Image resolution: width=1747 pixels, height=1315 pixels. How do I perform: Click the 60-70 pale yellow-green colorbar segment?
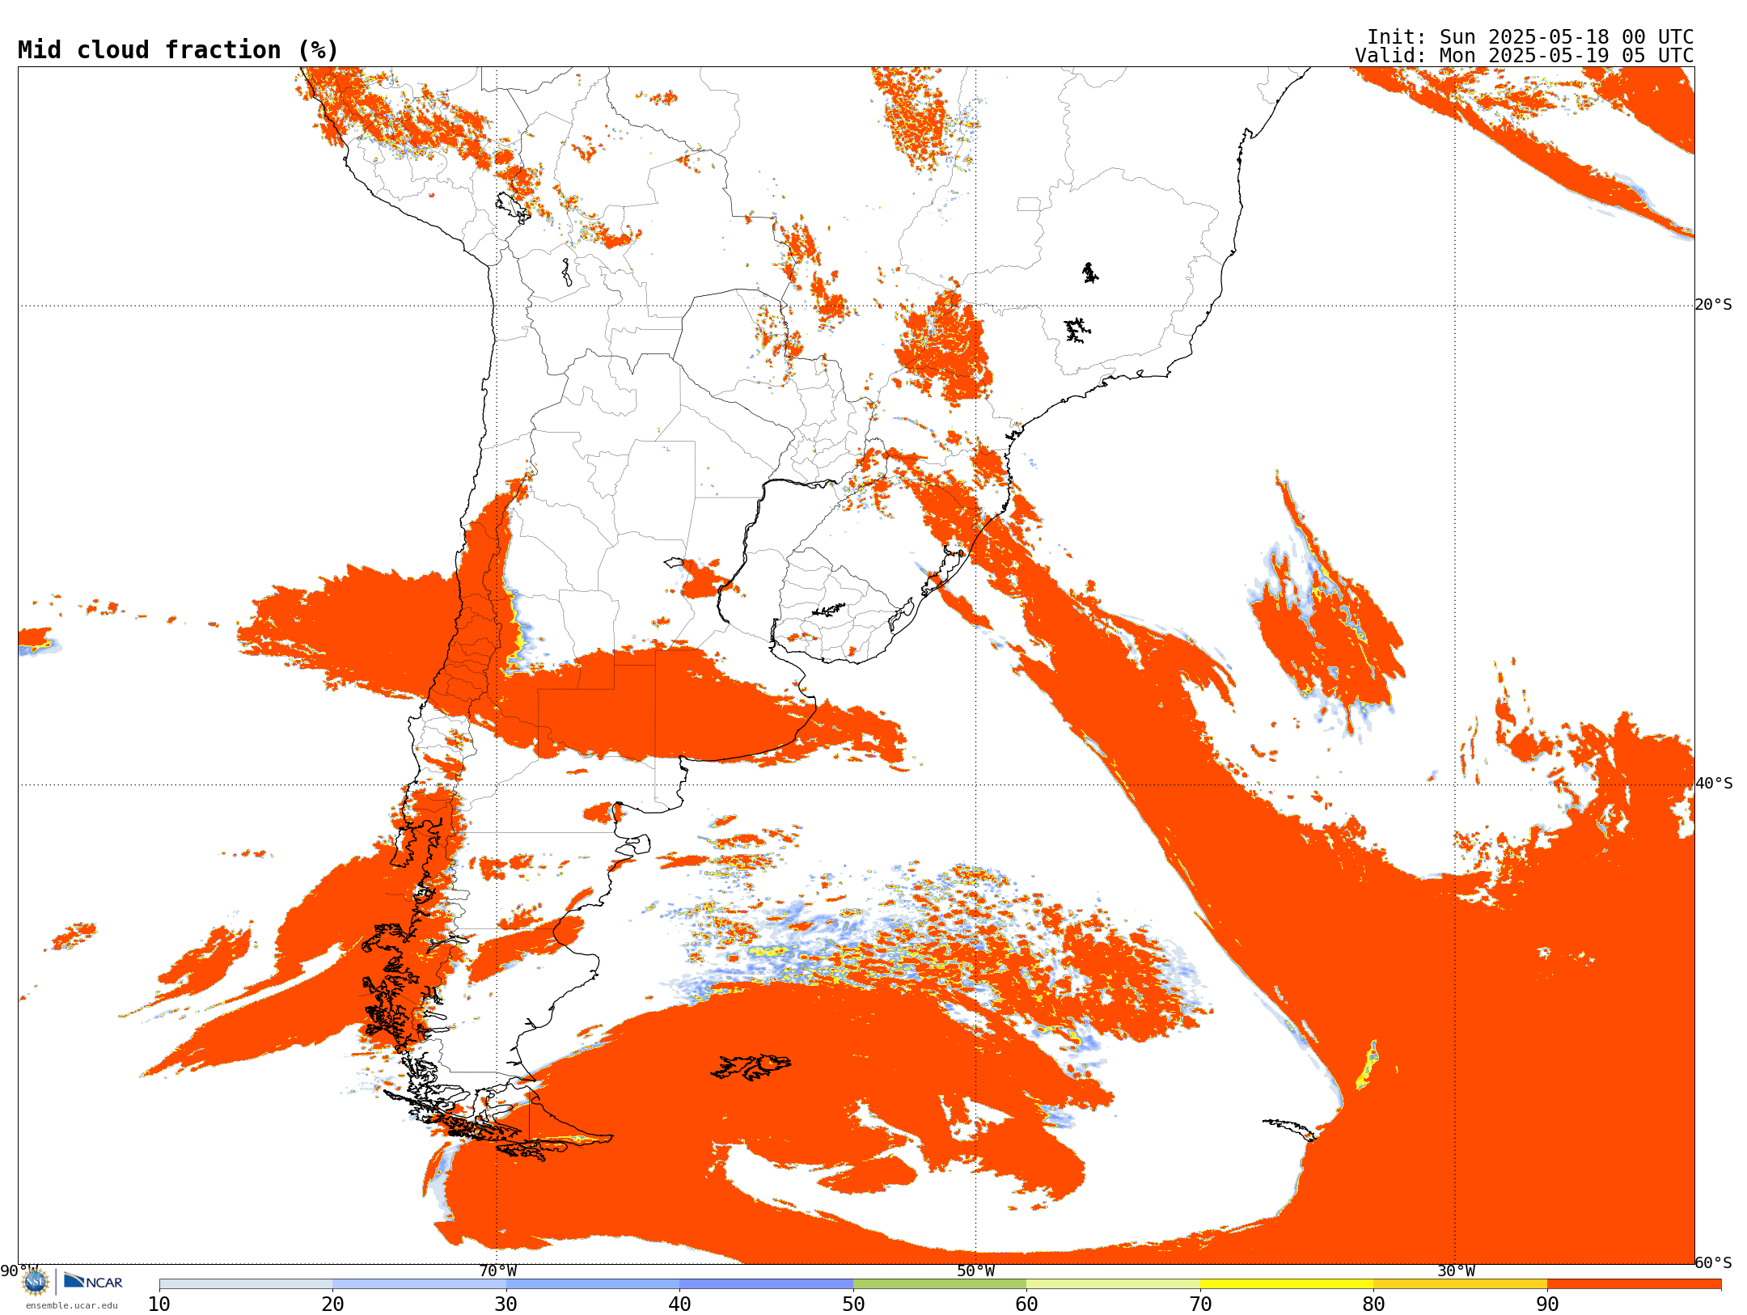pyautogui.click(x=1113, y=1284)
